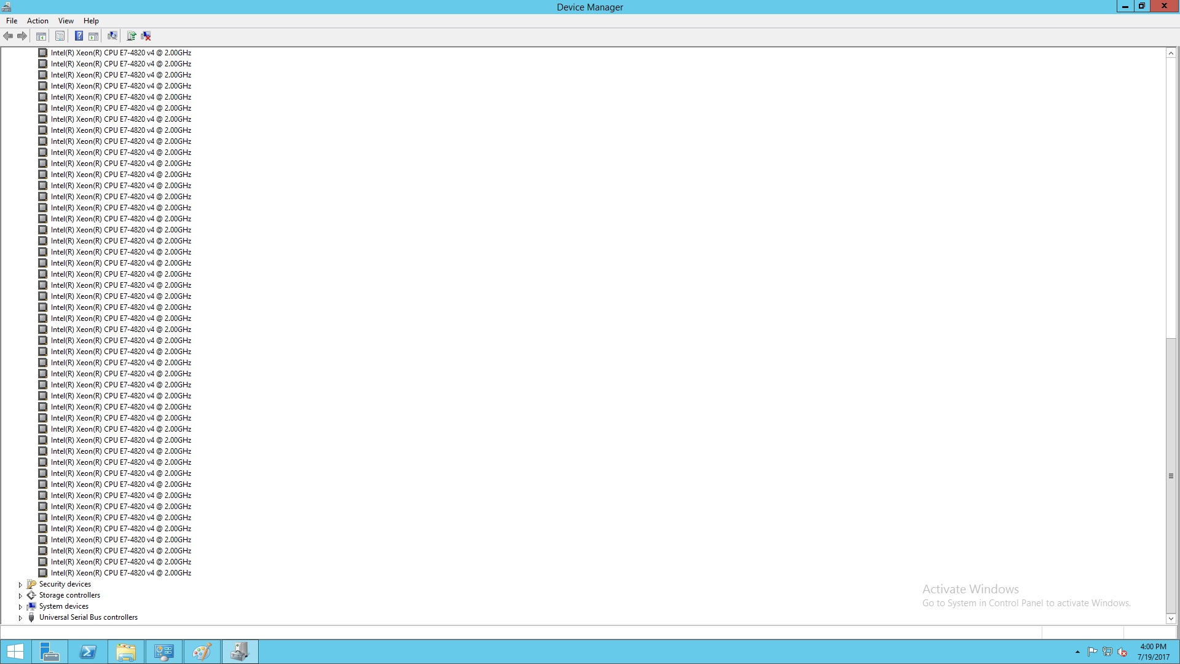The height and width of the screenshot is (664, 1180).
Task: Show hidden system tray icons
Action: pos(1077,652)
